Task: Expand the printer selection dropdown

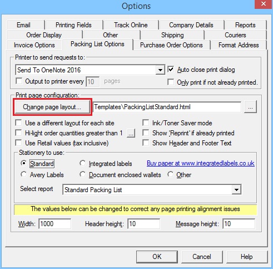Action: (x=160, y=70)
